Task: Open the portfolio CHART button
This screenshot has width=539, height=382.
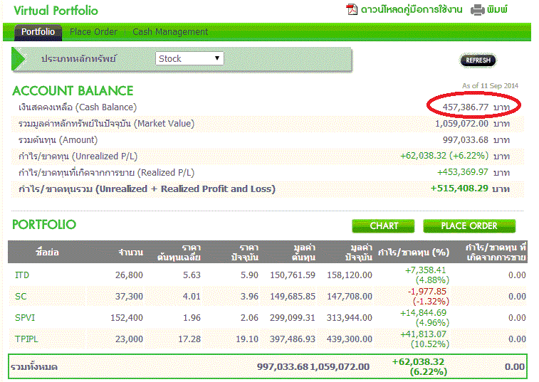Action: (x=383, y=226)
